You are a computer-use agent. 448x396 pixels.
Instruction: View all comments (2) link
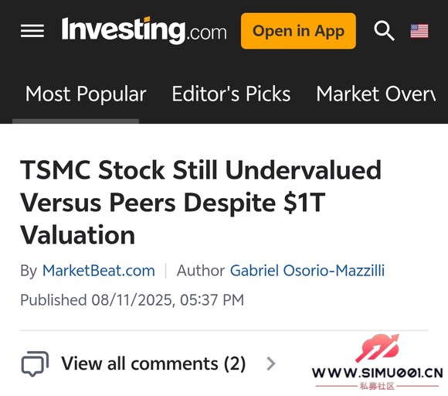(x=154, y=364)
